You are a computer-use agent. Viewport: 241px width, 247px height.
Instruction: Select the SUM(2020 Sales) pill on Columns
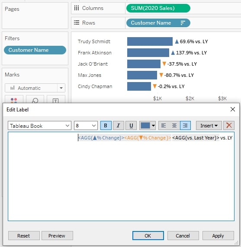click(158, 8)
